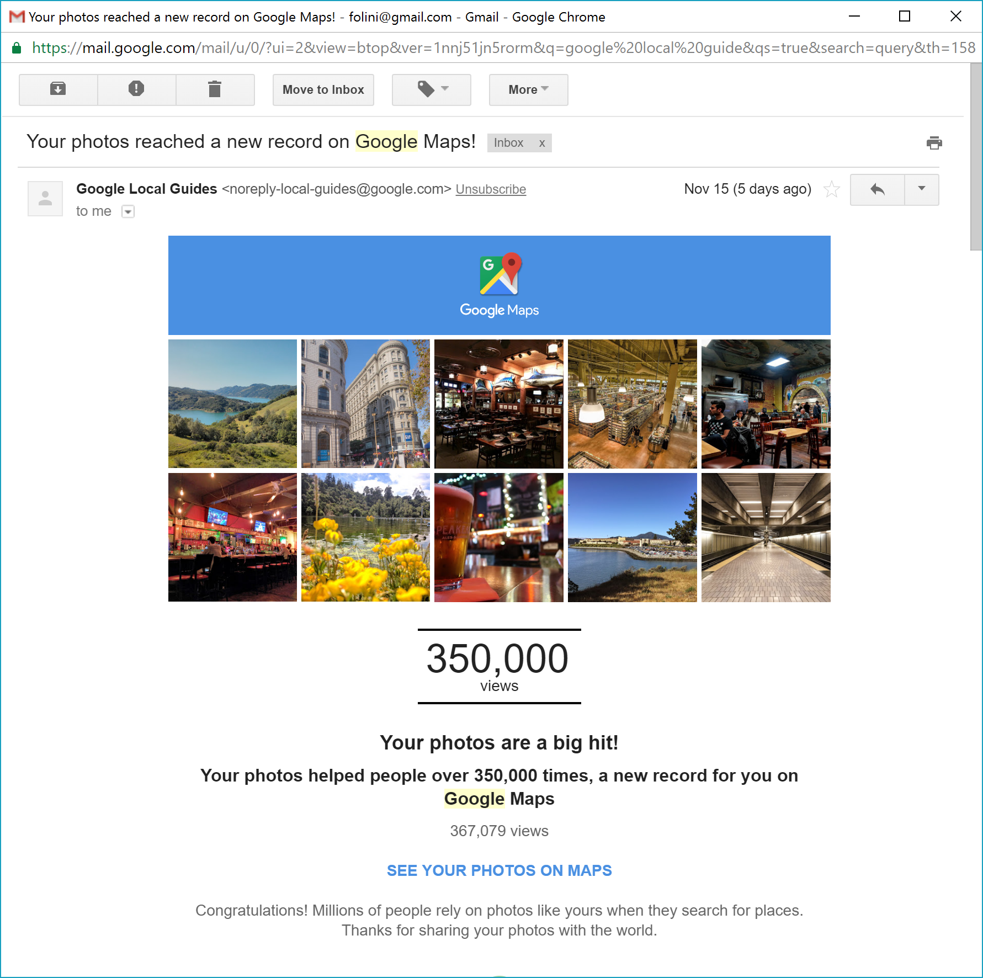983x978 pixels.
Task: Star this email
Action: [x=831, y=189]
